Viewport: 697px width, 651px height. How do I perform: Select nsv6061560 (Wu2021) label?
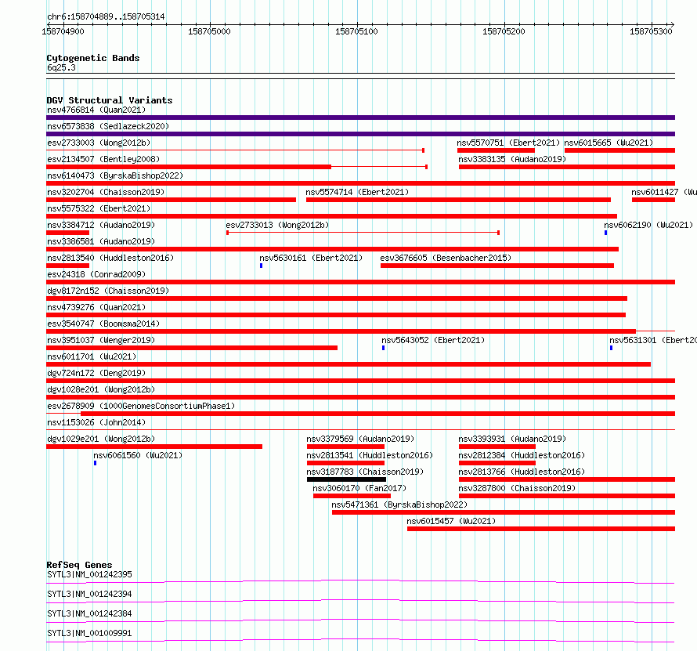click(x=138, y=455)
